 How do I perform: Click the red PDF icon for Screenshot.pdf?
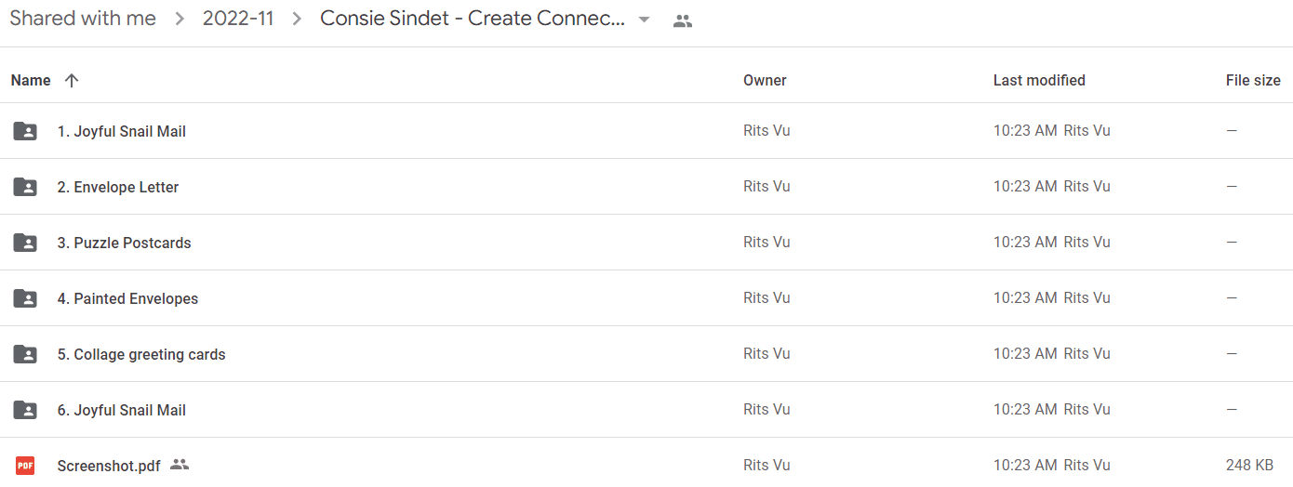click(25, 466)
